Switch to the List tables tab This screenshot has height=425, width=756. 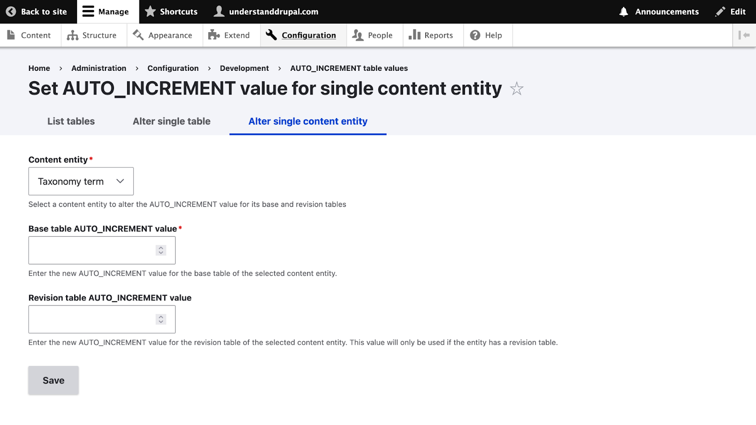(x=71, y=121)
